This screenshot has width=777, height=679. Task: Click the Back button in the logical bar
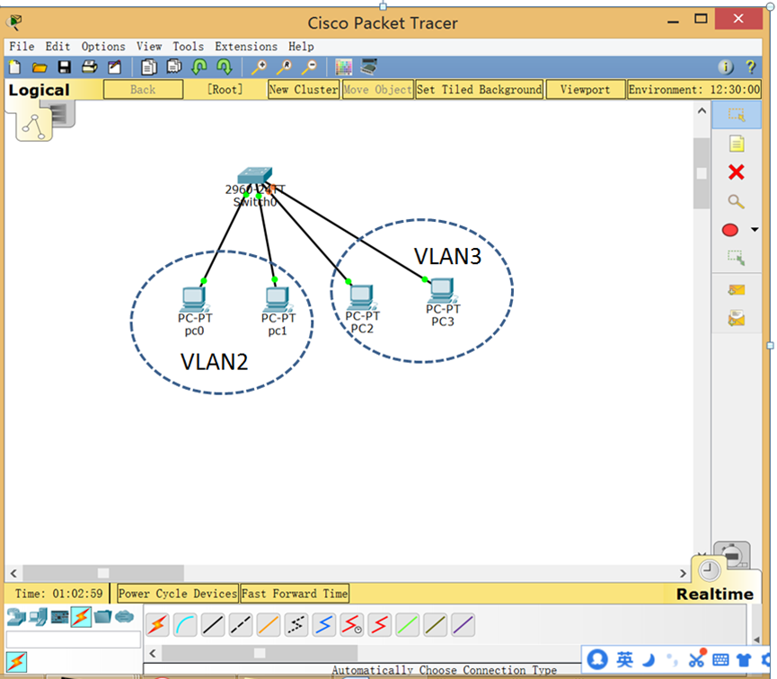pyautogui.click(x=143, y=90)
